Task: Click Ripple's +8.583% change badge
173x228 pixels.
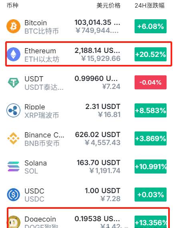Action: coord(151,110)
